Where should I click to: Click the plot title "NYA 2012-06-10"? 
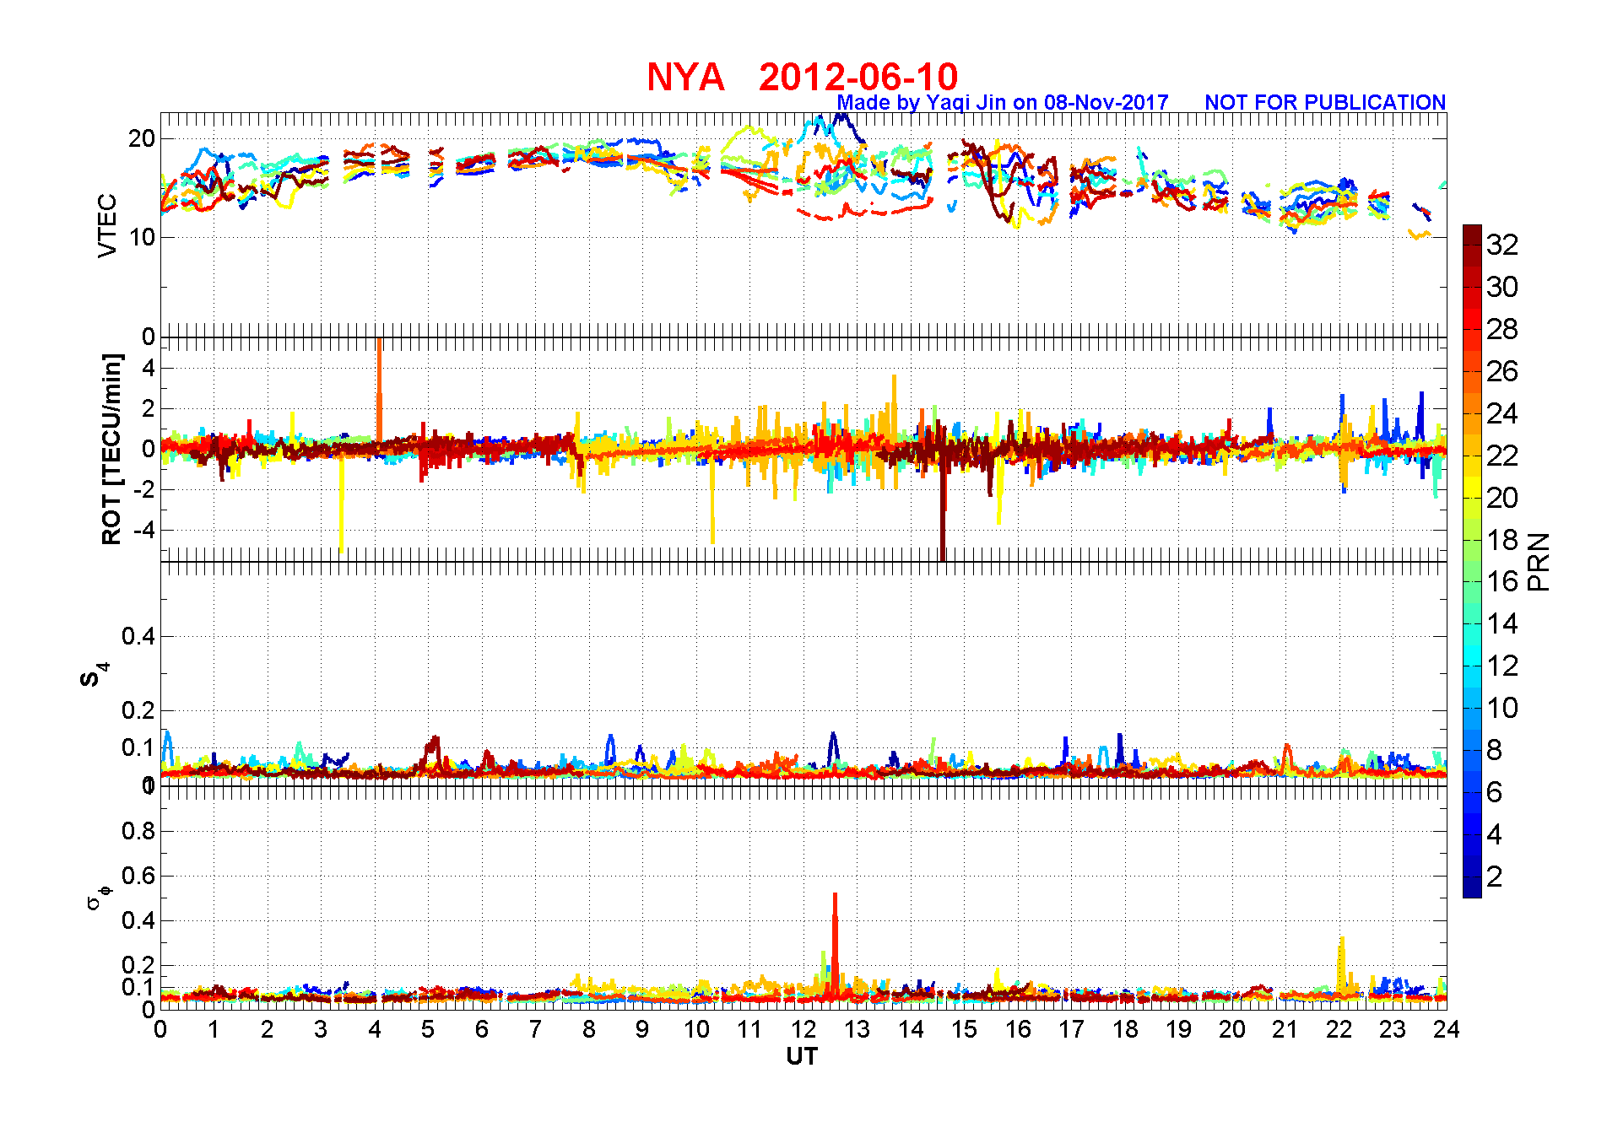pos(802,77)
